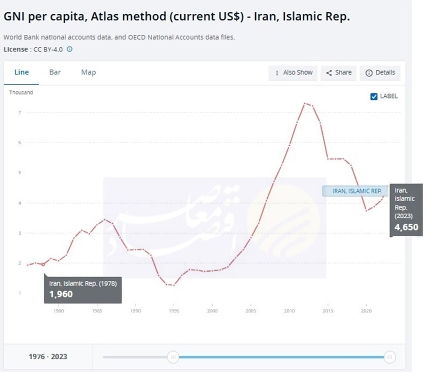This screenshot has width=447, height=375.
Task: Uncheck the LABEL checkbox
Action: 374,96
